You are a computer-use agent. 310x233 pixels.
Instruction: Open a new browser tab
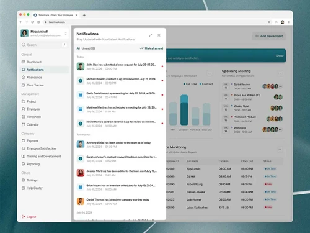(84, 15)
